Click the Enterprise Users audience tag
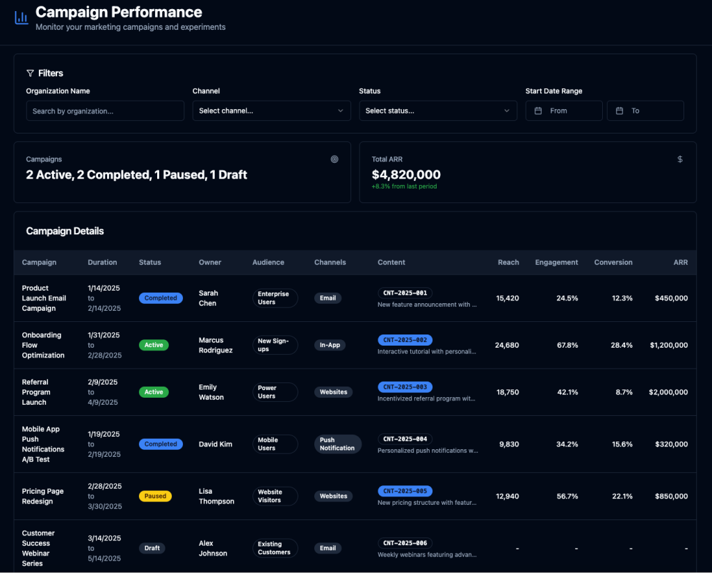The height and width of the screenshot is (573, 712). [x=274, y=298]
